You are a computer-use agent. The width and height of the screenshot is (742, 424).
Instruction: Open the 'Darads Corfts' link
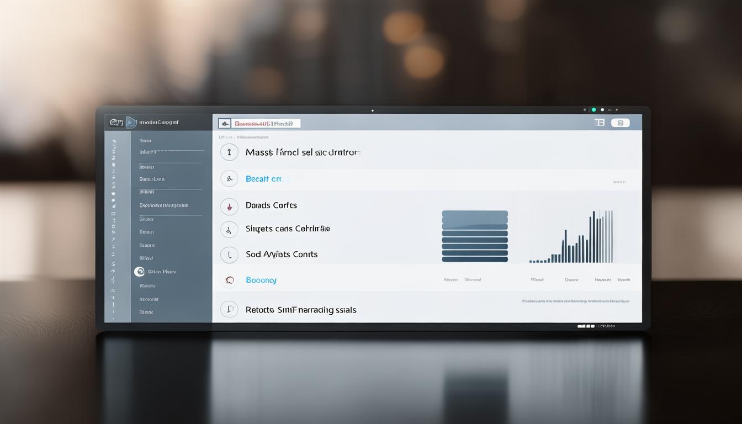[271, 205]
